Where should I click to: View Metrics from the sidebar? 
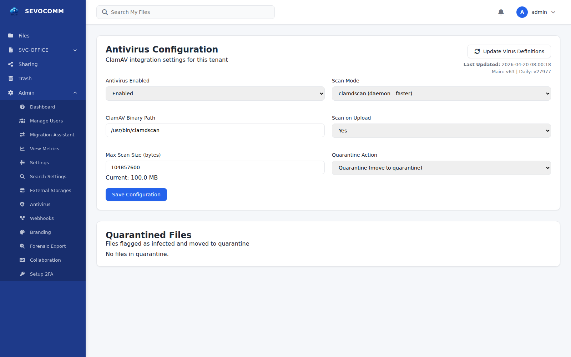coord(45,149)
